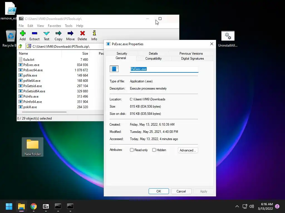Screen dimensions: 285x213
Task: Click the Add toolbar icon in 7-Zip
Action: pos(23,33)
